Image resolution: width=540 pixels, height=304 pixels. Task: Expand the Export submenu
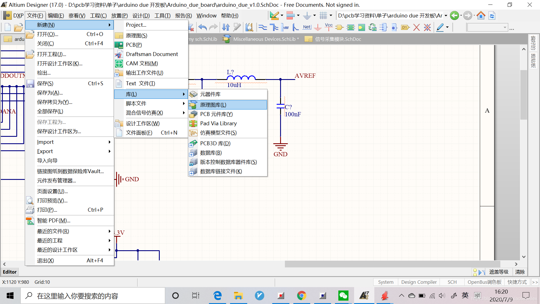click(69, 151)
